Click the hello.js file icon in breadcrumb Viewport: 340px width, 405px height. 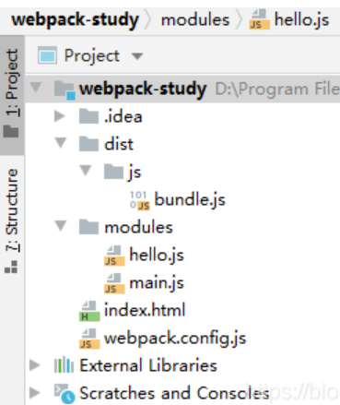(x=260, y=19)
